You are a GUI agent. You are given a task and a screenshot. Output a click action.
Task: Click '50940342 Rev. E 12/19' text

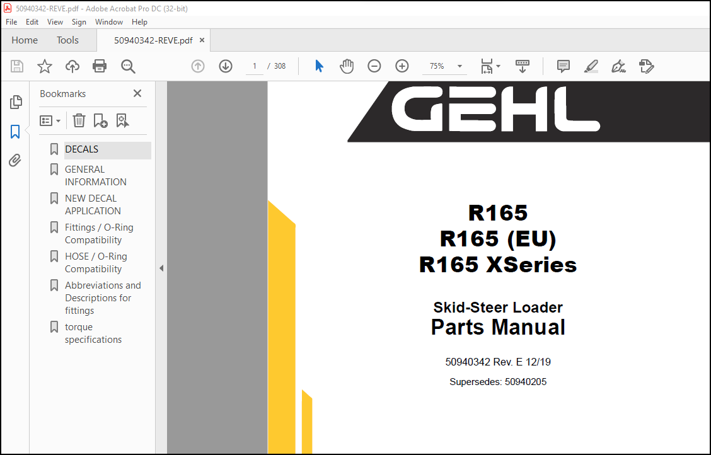pos(498,362)
